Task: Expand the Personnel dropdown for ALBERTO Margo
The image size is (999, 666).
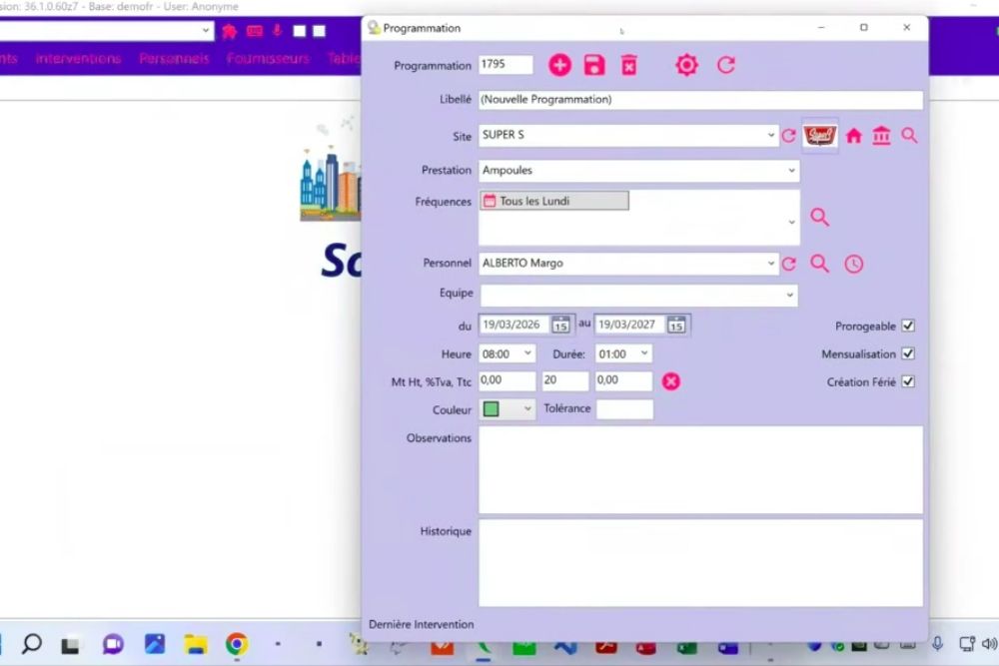Action: coord(771,263)
